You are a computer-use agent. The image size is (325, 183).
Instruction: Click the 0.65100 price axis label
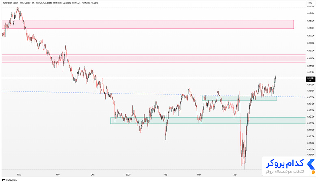tap(311, 72)
